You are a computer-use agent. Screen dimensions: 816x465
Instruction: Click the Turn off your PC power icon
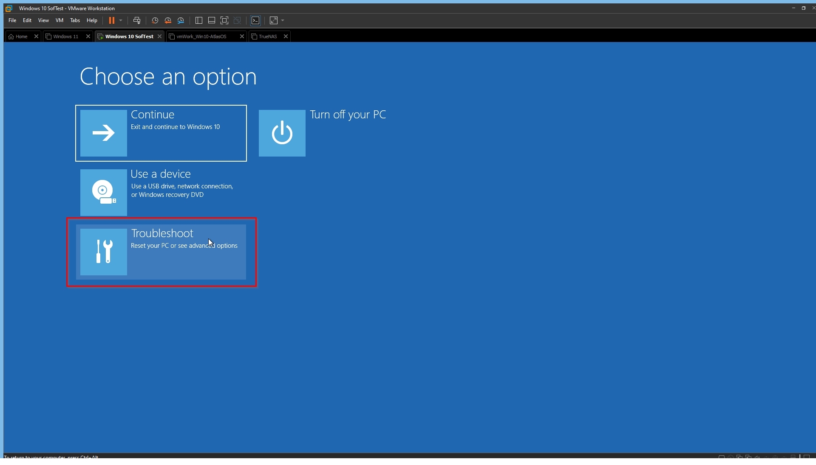(282, 133)
